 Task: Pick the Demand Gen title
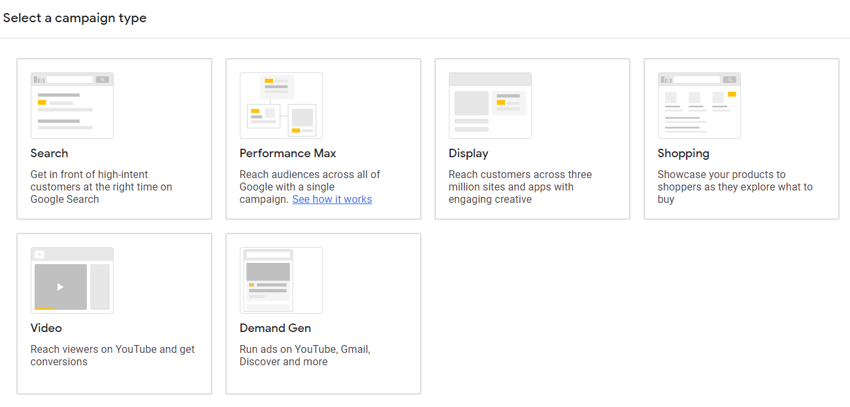[275, 328]
